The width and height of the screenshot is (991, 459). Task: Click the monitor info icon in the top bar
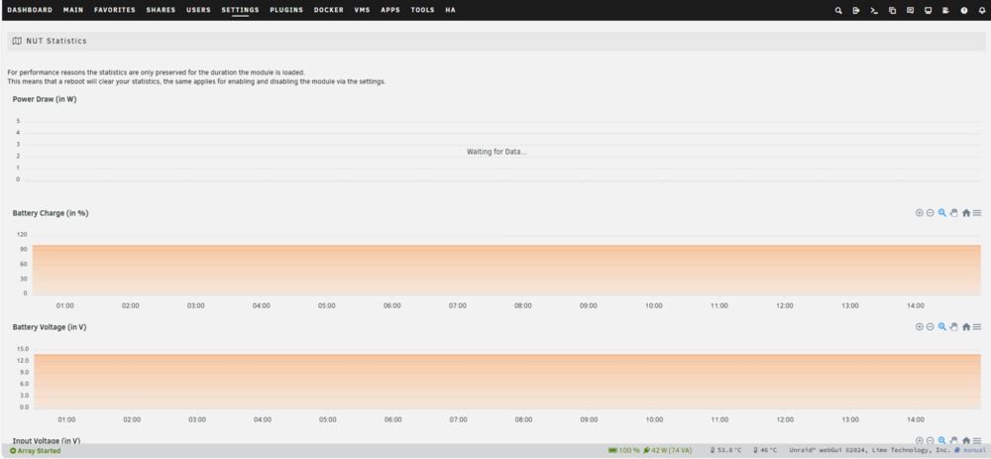(929, 10)
